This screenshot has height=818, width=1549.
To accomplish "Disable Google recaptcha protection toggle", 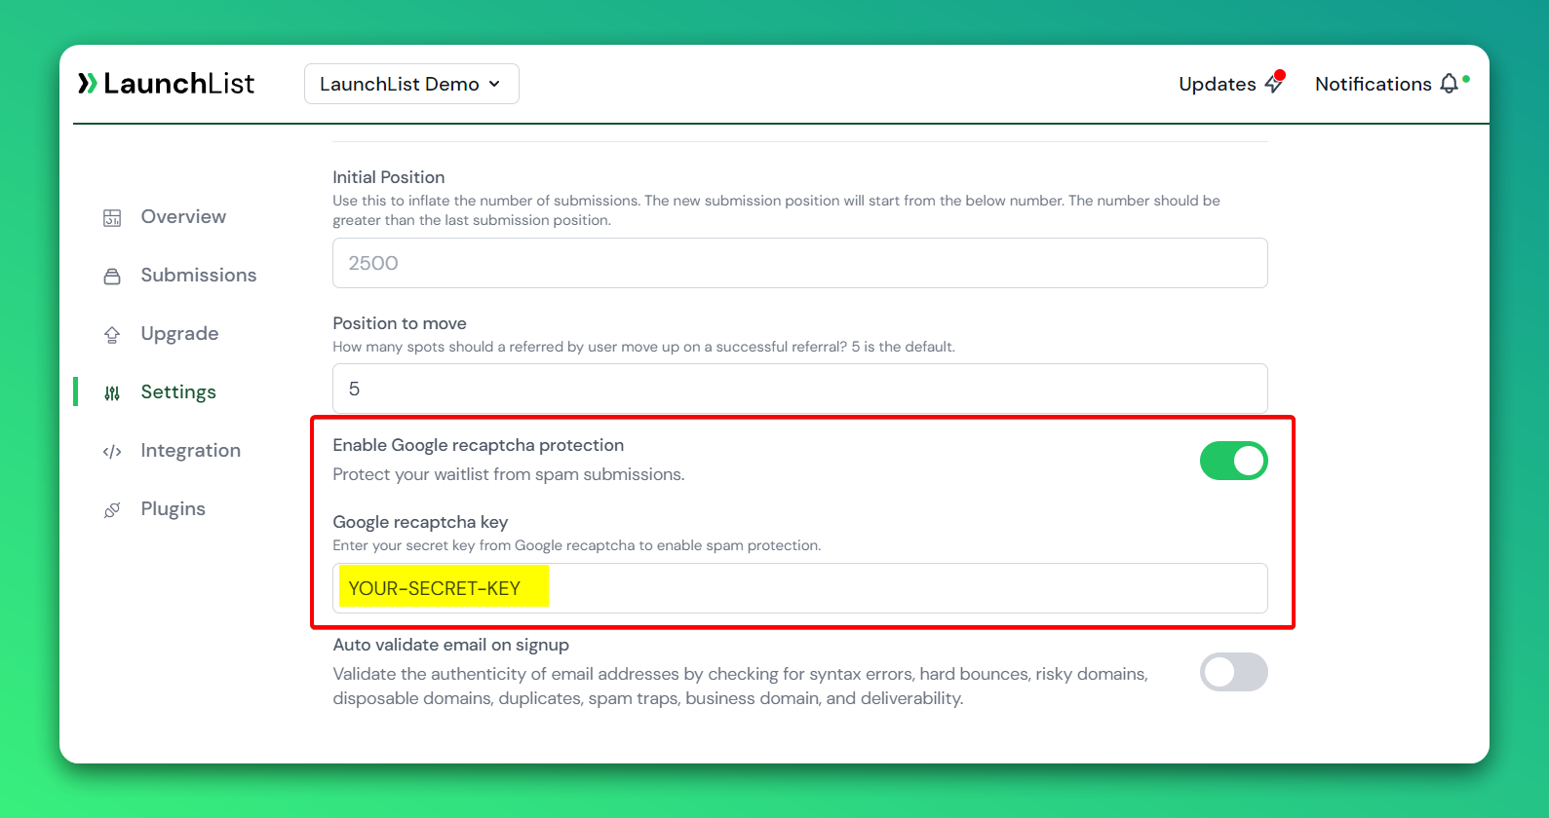I will pyautogui.click(x=1233, y=461).
